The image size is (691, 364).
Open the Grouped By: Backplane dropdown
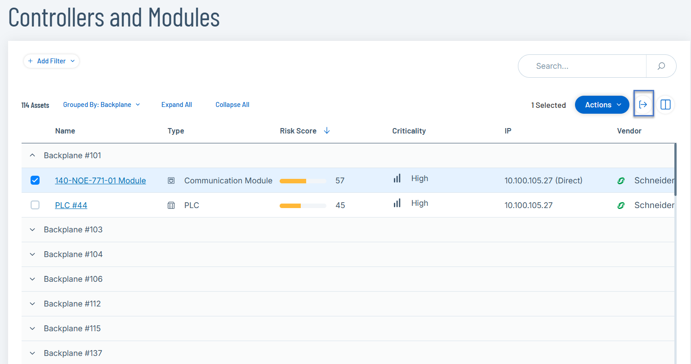tap(102, 105)
